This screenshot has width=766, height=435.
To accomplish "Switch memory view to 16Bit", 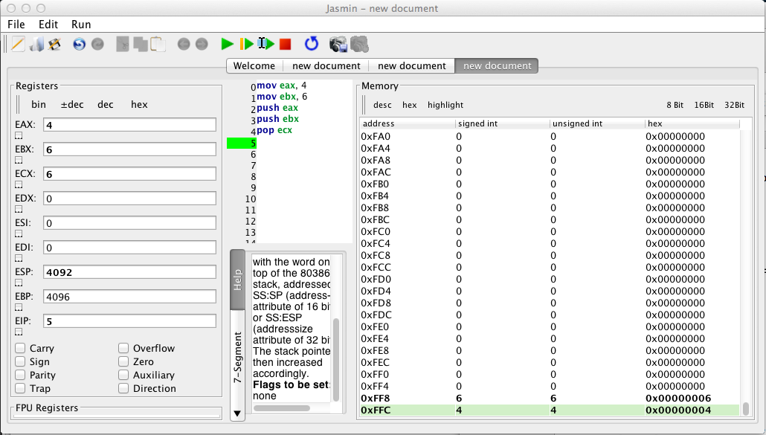I will click(x=704, y=105).
